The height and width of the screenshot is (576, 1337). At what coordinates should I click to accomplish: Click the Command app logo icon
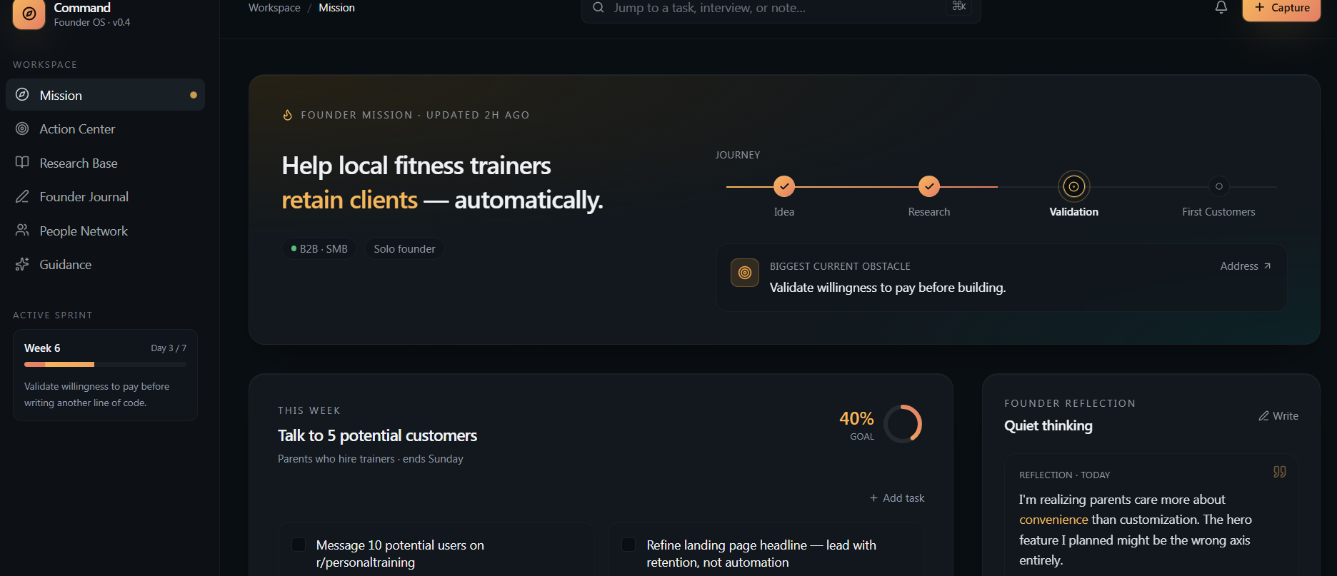(29, 13)
